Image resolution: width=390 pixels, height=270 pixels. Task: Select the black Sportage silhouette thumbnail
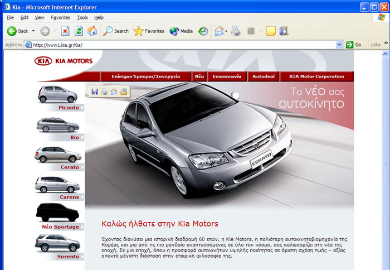click(x=57, y=213)
